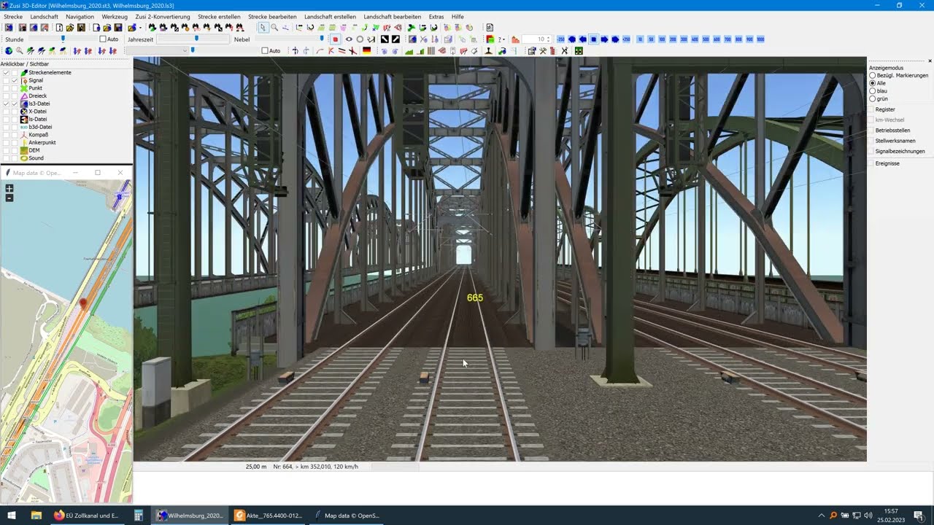Open 'EÜ Zollkanal' Firefox taskbar button
Image resolution: width=934 pixels, height=525 pixels.
coord(86,516)
